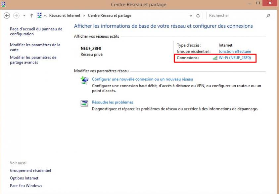This screenshot has width=279, height=194.
Task: Click the control panel icon in address bar
Action: (x=40, y=16)
